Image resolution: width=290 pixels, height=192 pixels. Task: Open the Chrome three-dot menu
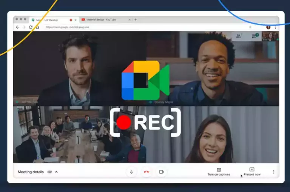[x=275, y=27]
